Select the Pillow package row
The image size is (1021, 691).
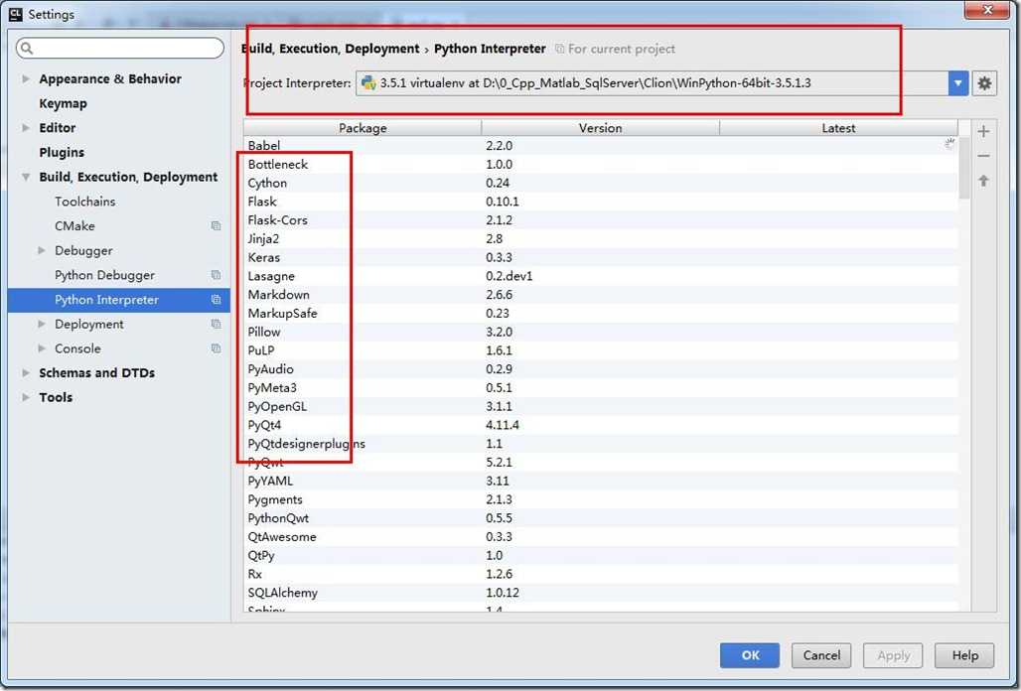click(600, 332)
